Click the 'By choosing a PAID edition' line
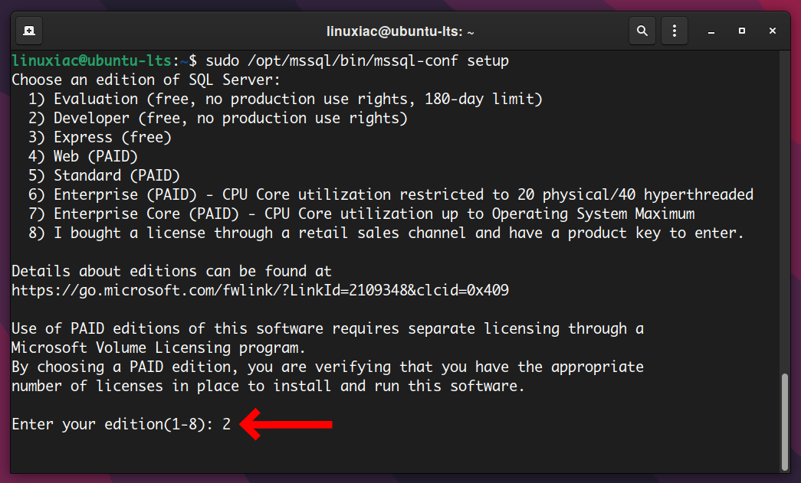 click(x=327, y=367)
